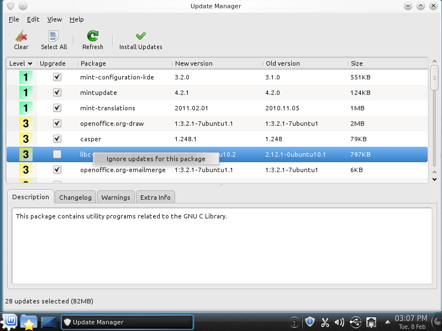442x331 pixels.
Task: Click the 28 updates selected status text
Action: pos(49,301)
